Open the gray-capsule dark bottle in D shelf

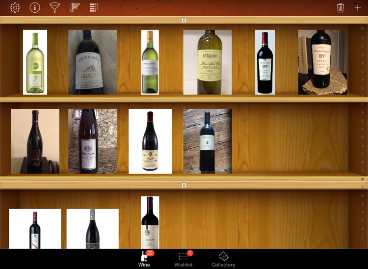pyautogui.click(x=92, y=229)
